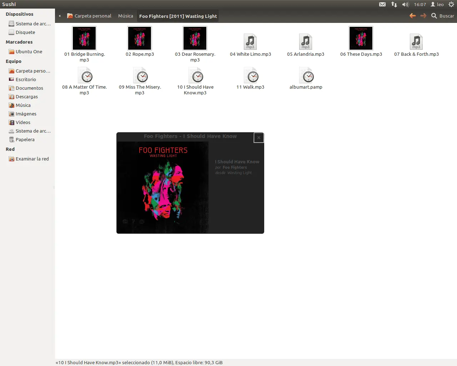Open Examinar la red in sidebar
This screenshot has width=457, height=366.
click(x=29, y=159)
